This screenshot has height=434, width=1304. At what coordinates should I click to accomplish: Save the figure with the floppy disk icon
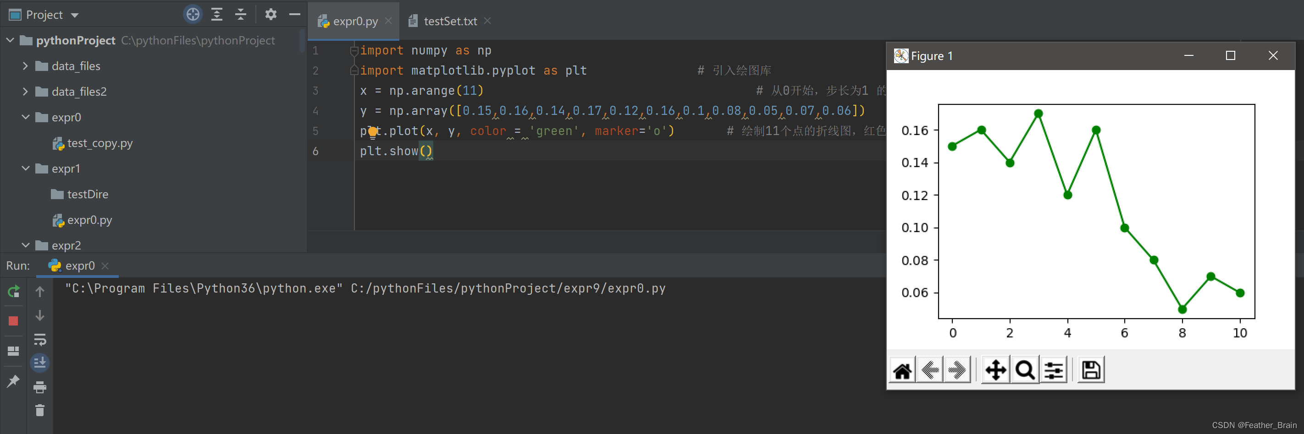[x=1091, y=370]
